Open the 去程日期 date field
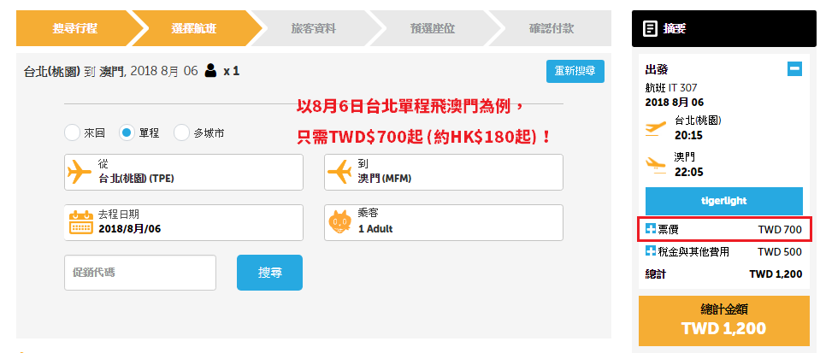 click(184, 223)
